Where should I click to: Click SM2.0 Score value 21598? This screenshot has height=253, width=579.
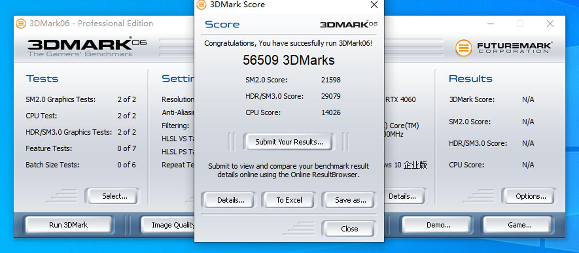[x=331, y=80]
